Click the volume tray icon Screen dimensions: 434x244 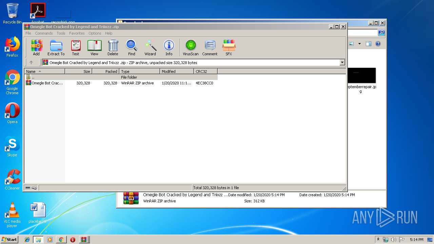[x=394, y=240]
